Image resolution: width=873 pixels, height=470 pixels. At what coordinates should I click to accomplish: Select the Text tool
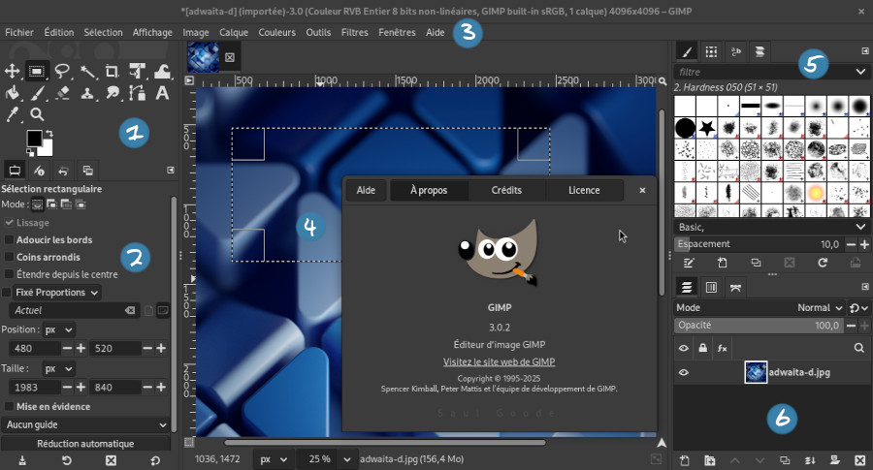pos(162,93)
